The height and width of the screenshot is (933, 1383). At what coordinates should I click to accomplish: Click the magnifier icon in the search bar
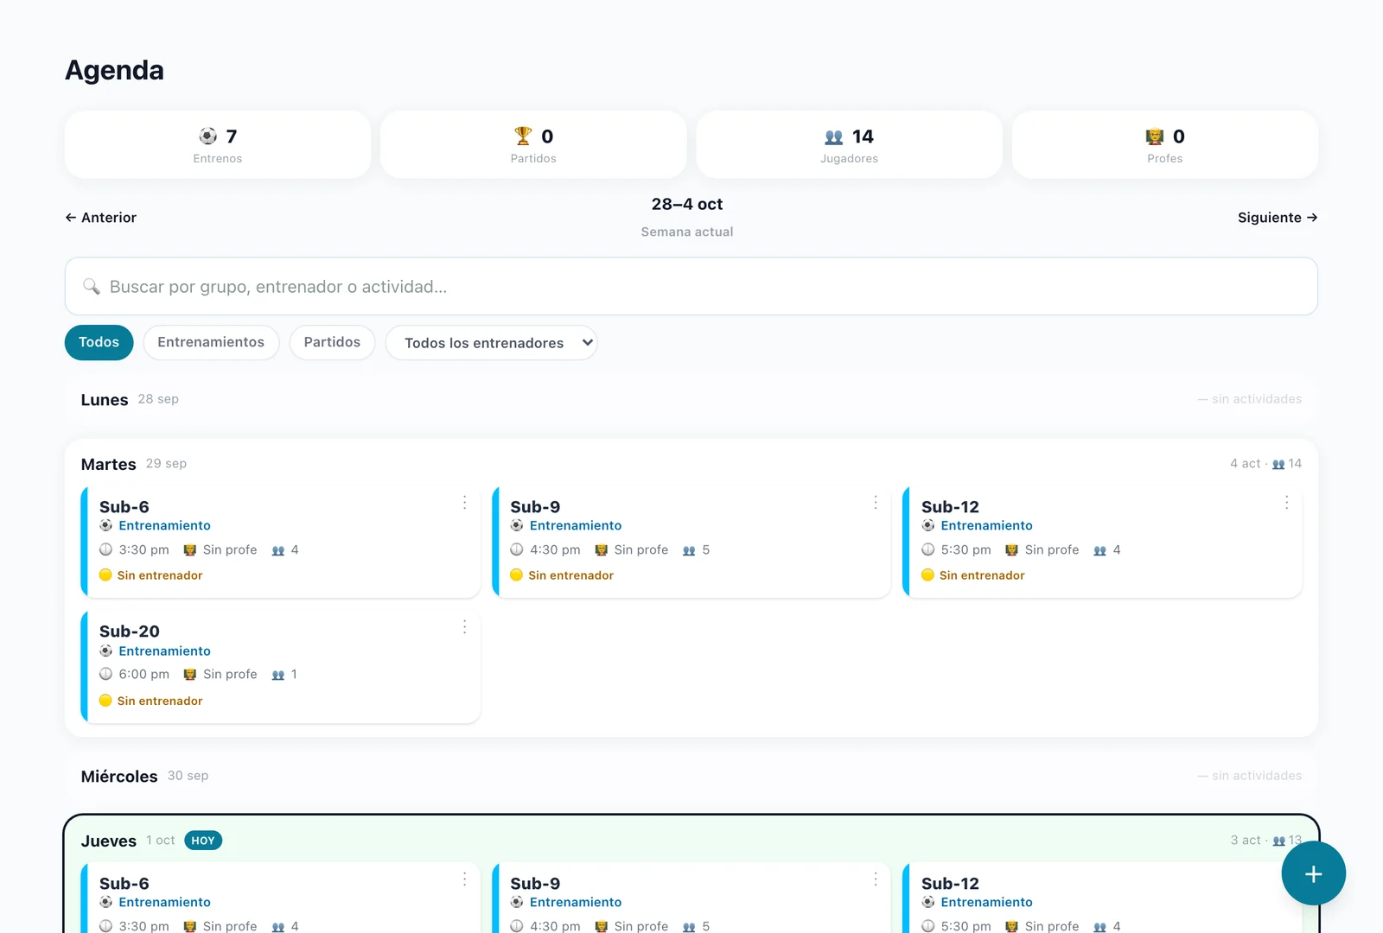(x=91, y=286)
